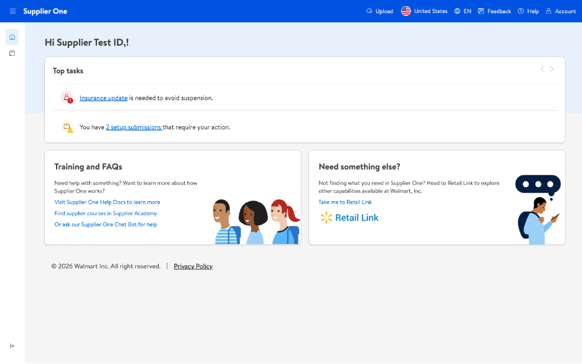
Task: Click the Hi Supplier Test ID greeting
Action: click(x=87, y=43)
